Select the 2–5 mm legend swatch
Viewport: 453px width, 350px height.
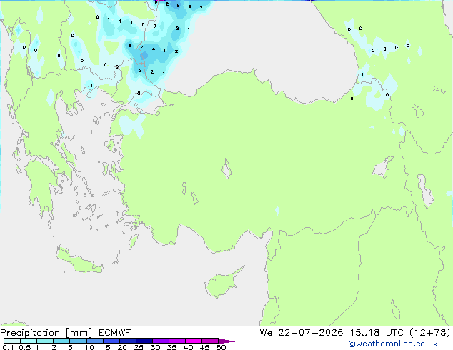(x=61, y=341)
